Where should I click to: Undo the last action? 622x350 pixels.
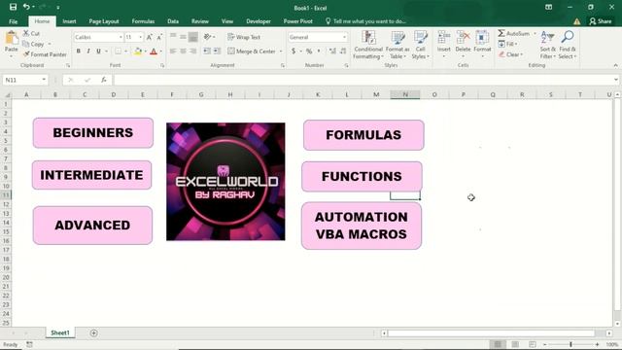pos(26,7)
